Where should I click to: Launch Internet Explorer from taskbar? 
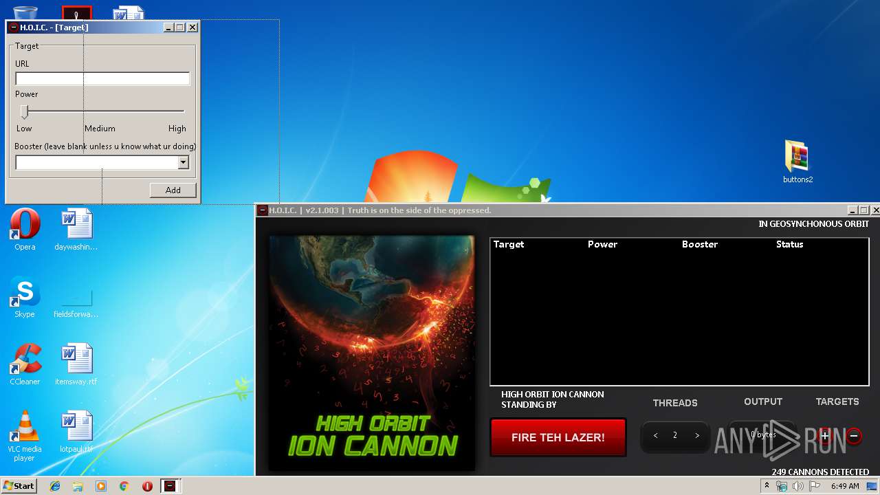pos(55,486)
